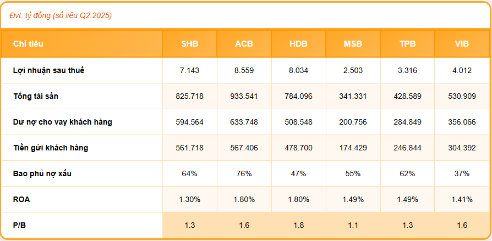Click the SHB column header
This screenshot has width=492, height=241.
189,44
